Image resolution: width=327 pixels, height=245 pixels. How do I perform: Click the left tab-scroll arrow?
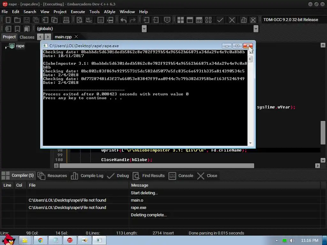tap(40, 37)
